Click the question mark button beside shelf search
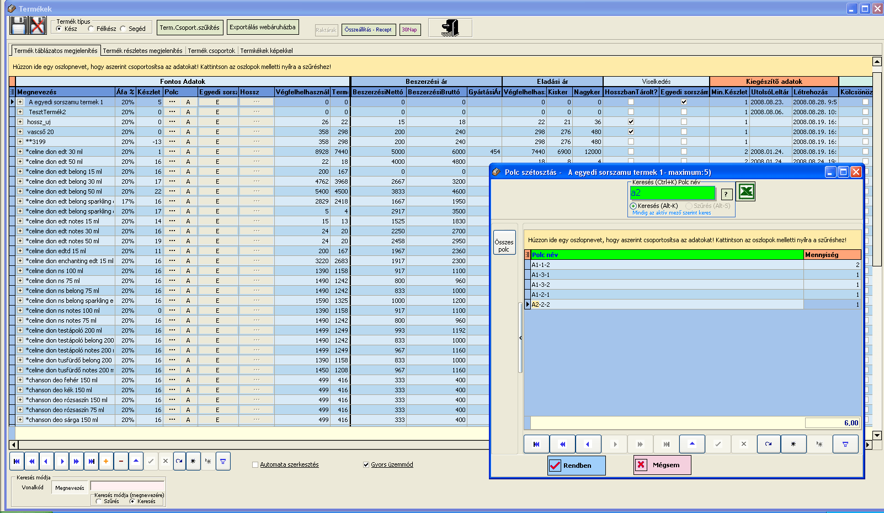Screen dimensions: 884x513 point(727,194)
